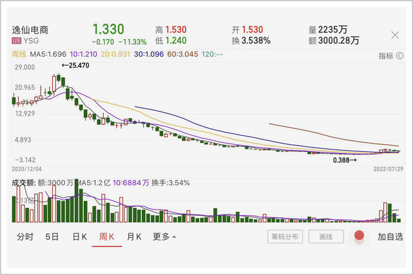Close the stock chart with the X icon
This screenshot has height=275, width=413.
tap(395, 35)
